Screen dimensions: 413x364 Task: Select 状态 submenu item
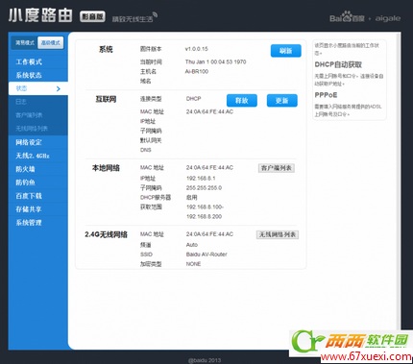click(x=38, y=88)
